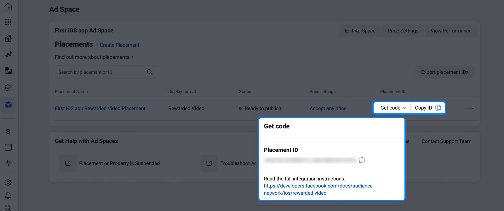Open the home icon in sidebar

[x=8, y=7]
